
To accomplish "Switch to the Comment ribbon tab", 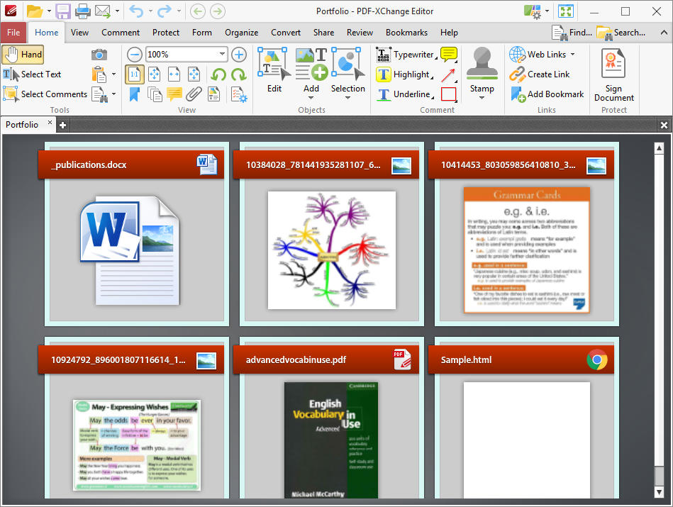I will point(121,32).
